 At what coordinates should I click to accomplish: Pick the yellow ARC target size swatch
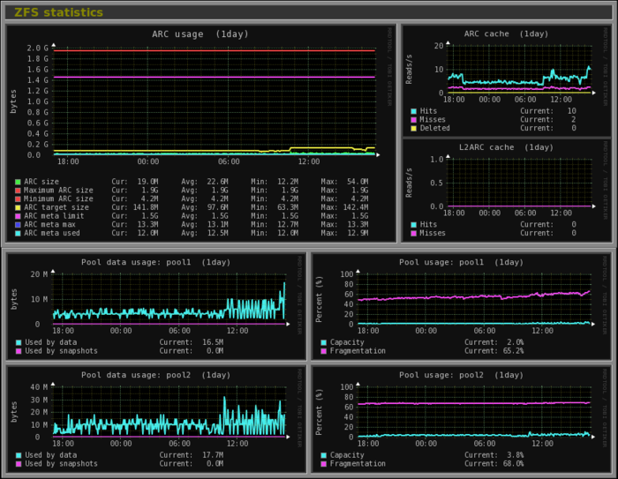(18, 207)
